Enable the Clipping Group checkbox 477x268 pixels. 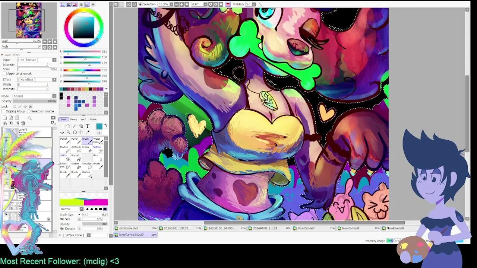(x=3, y=111)
